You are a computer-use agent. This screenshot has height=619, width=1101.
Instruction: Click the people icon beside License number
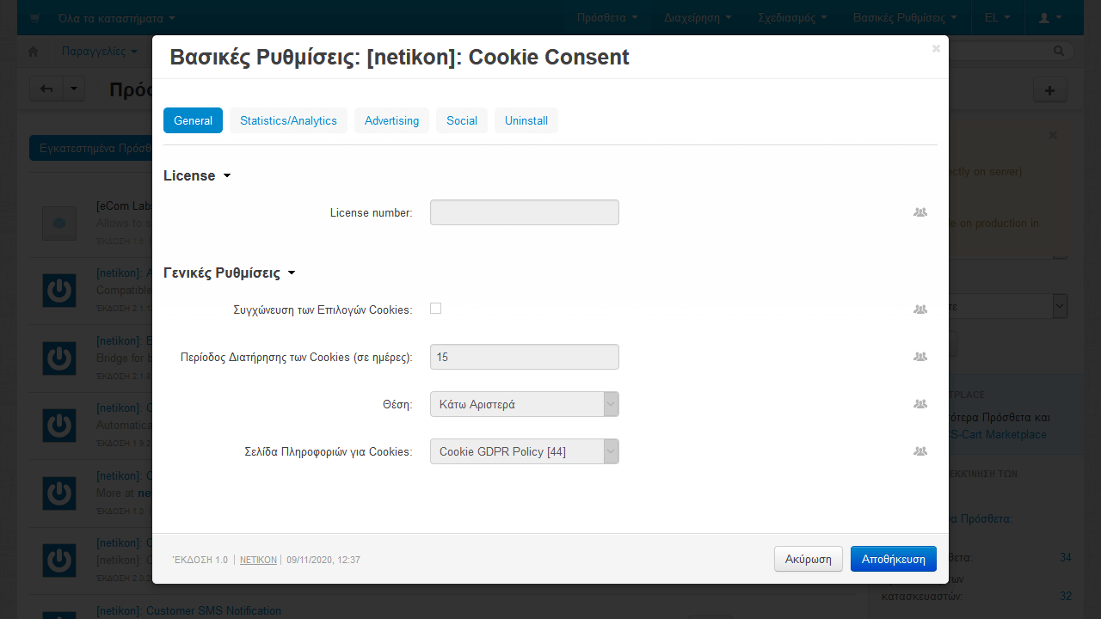(920, 212)
